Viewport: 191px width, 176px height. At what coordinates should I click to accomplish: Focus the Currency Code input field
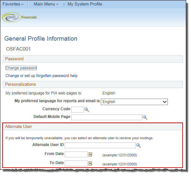click(78, 110)
